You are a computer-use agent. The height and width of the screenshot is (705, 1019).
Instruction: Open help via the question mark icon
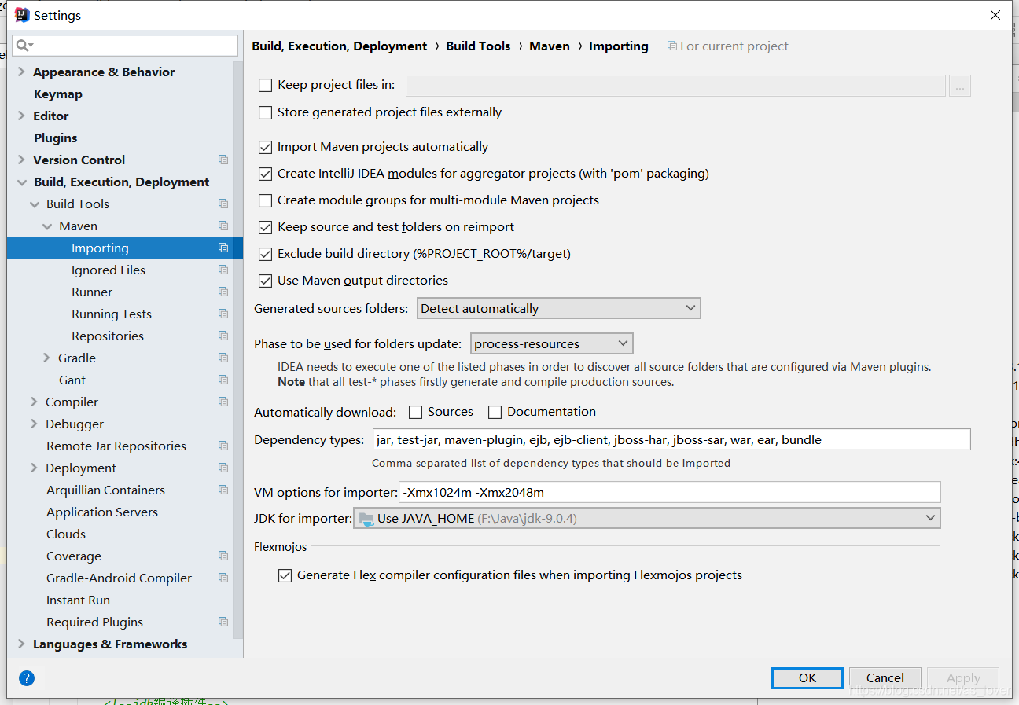coord(27,677)
